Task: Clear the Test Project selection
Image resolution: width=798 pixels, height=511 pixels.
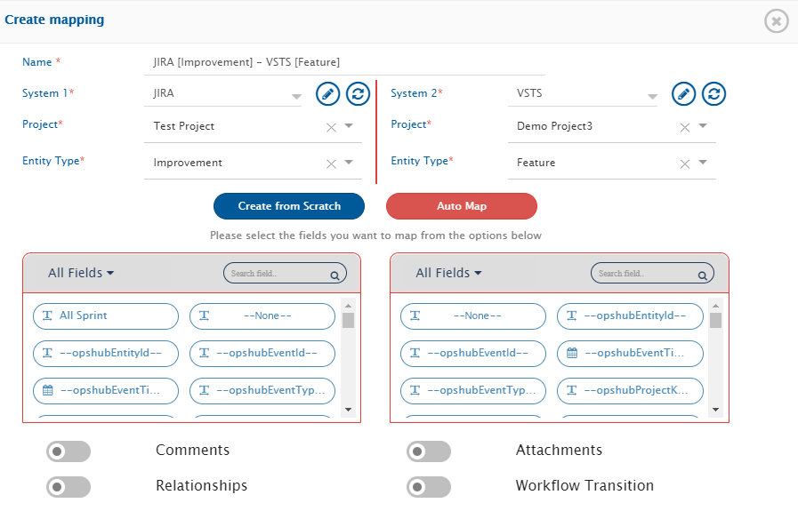Action: [x=331, y=127]
